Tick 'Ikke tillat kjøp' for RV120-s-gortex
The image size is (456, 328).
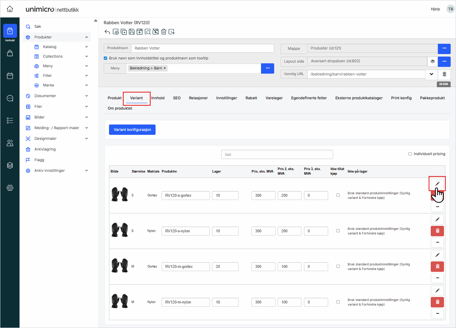coord(338,195)
